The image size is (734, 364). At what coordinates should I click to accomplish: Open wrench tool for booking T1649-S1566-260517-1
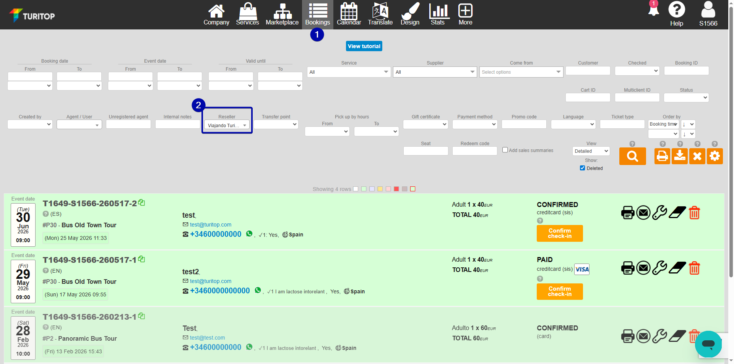(659, 268)
